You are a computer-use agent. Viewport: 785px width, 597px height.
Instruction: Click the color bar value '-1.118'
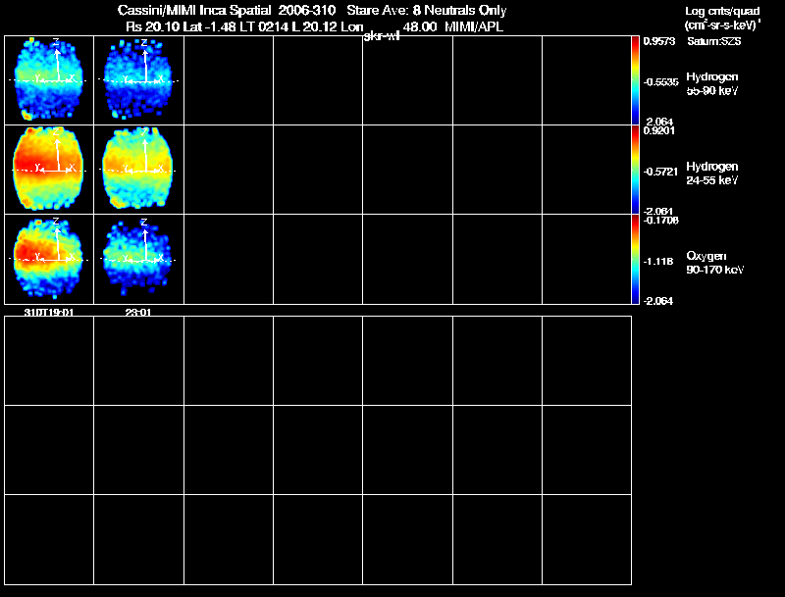pos(658,262)
